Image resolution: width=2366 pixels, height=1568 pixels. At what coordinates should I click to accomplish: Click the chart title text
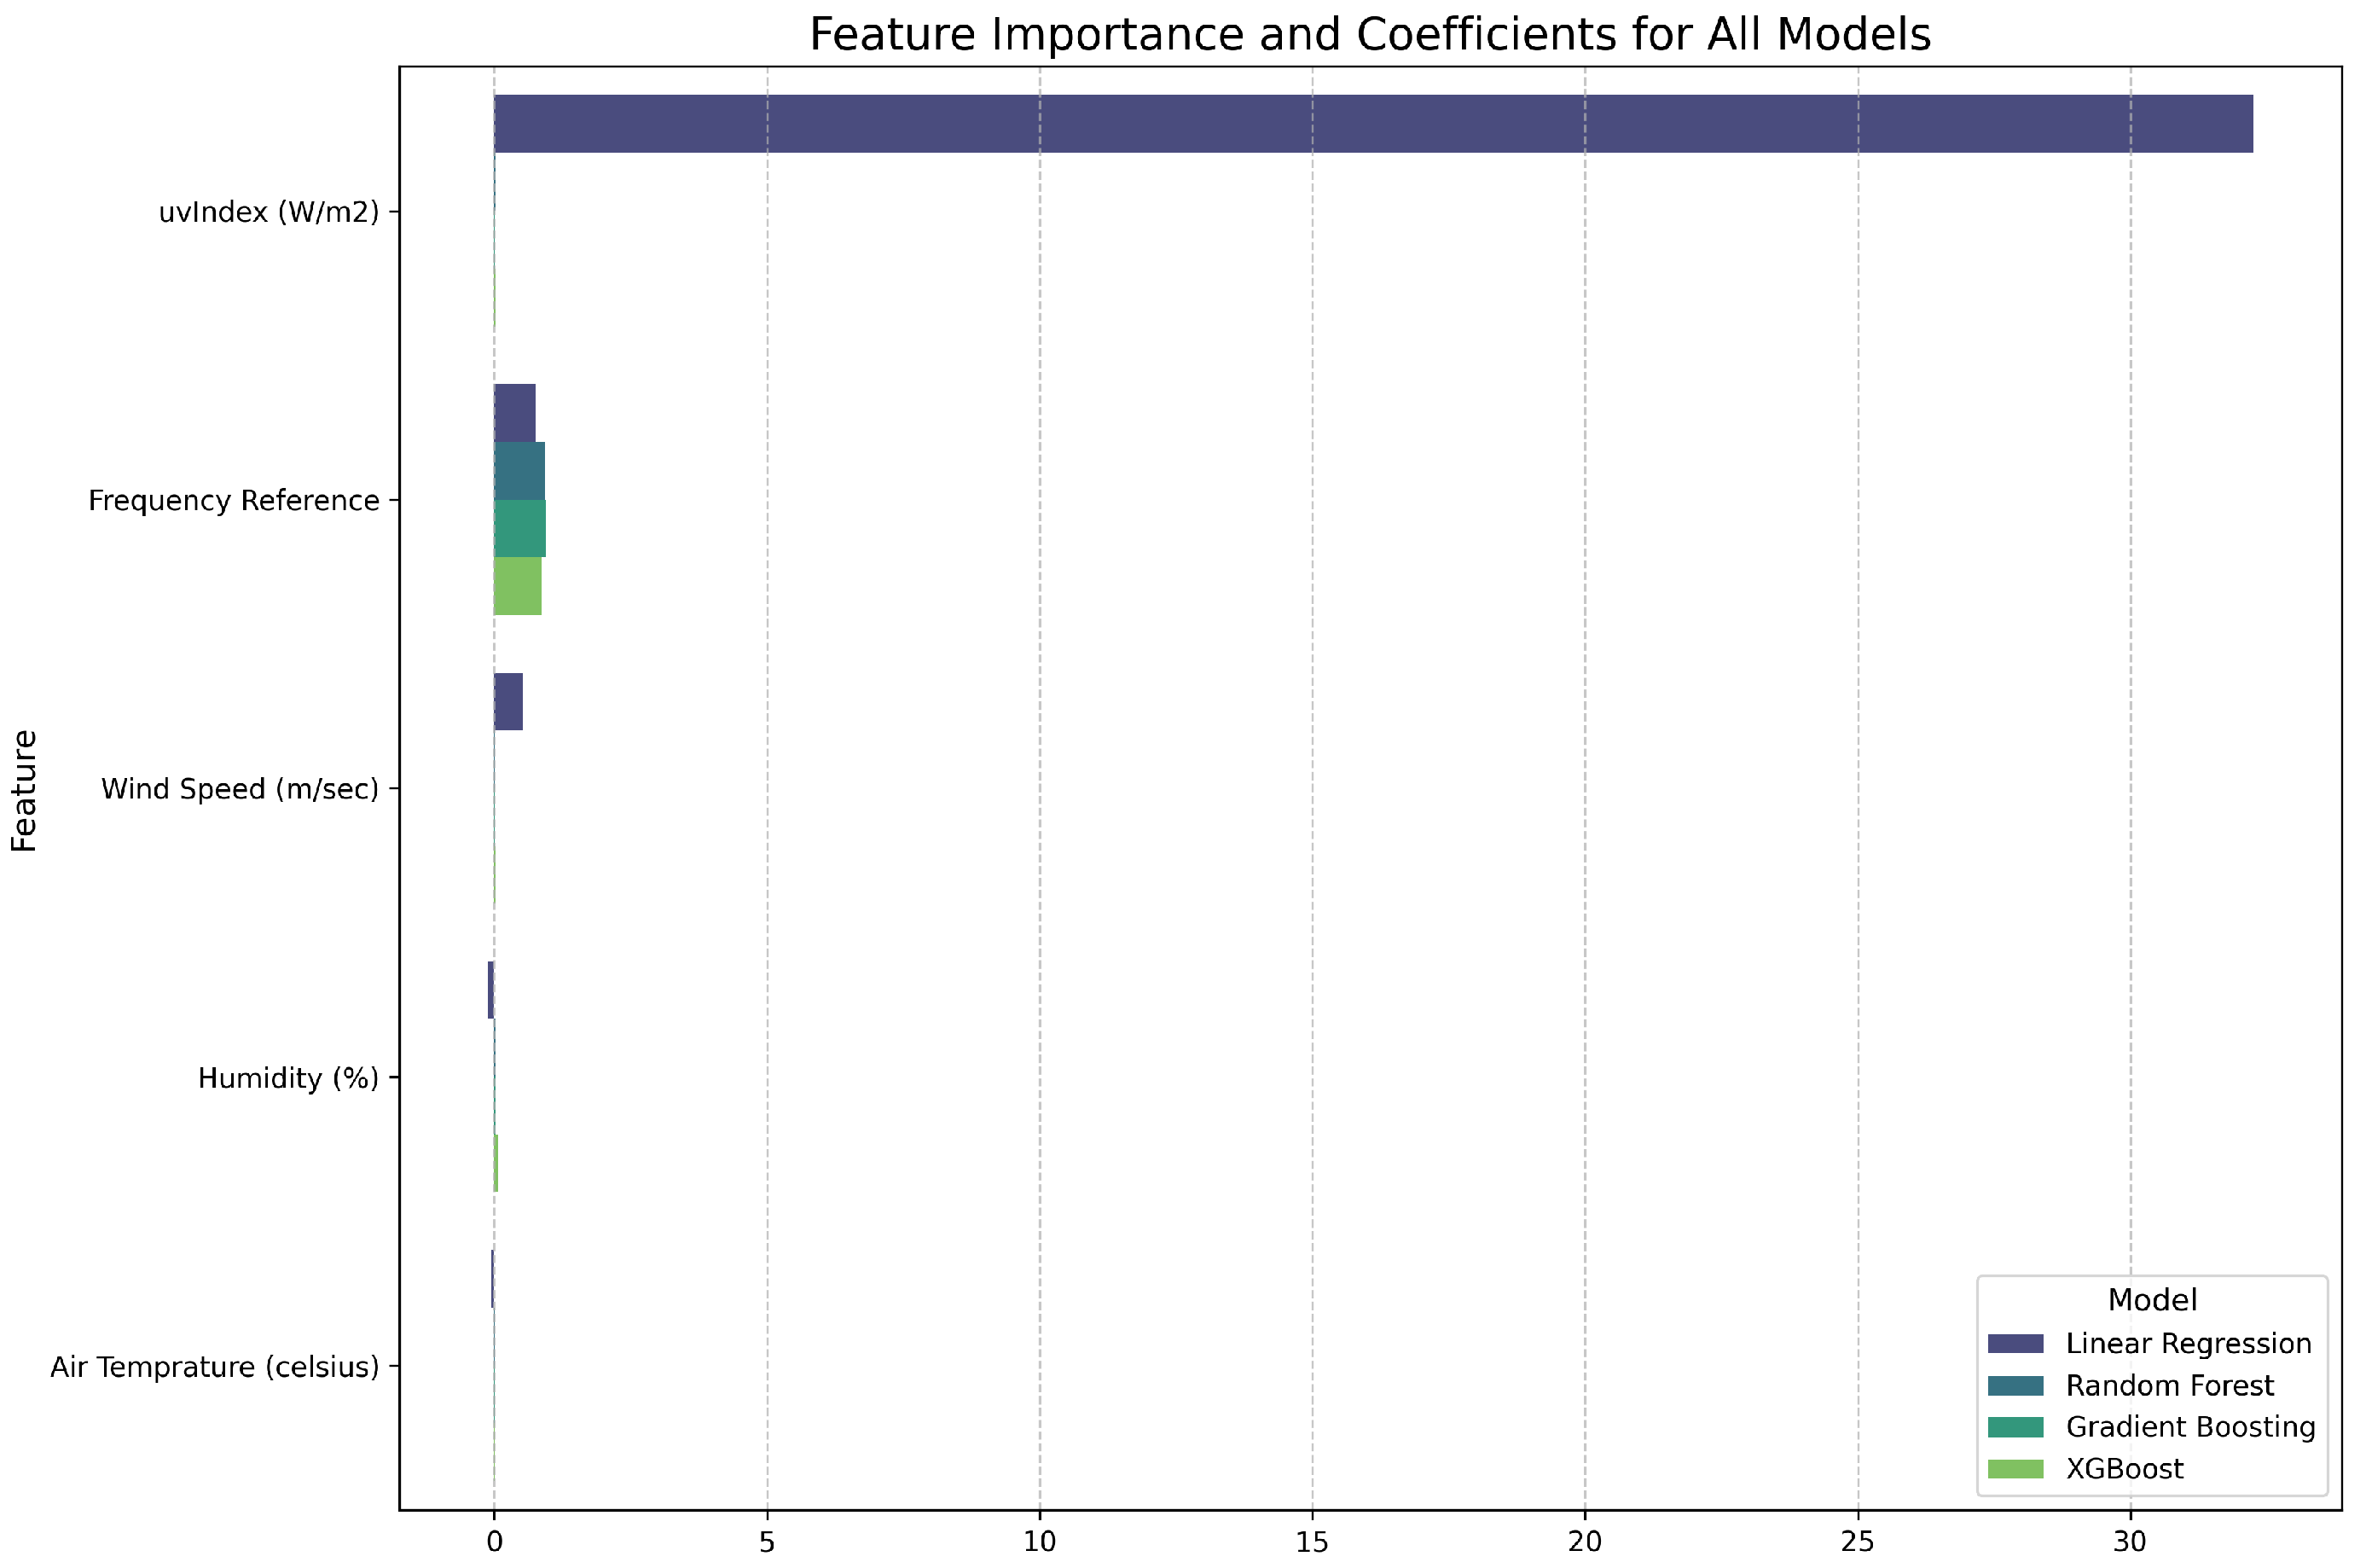[x=1370, y=35]
